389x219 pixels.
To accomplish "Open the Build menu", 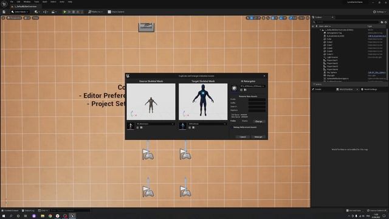I will tap(44, 2).
